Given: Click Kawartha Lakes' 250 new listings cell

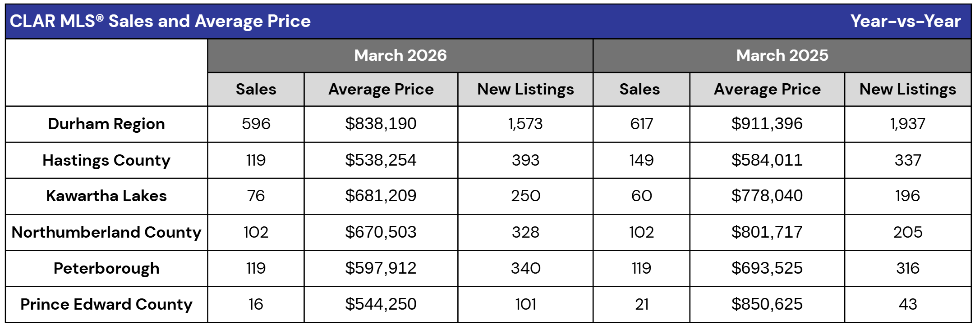Looking at the screenshot, I should (525, 196).
